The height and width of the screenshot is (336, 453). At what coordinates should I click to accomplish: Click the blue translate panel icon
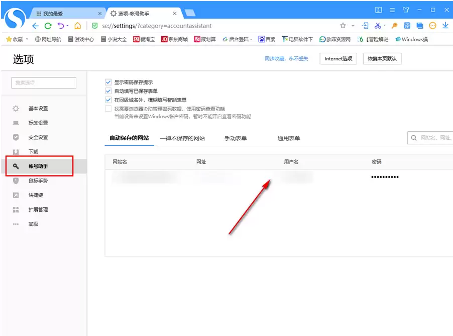(407, 26)
